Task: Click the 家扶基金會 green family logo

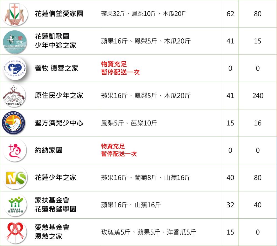Action: pyautogui.click(x=15, y=205)
